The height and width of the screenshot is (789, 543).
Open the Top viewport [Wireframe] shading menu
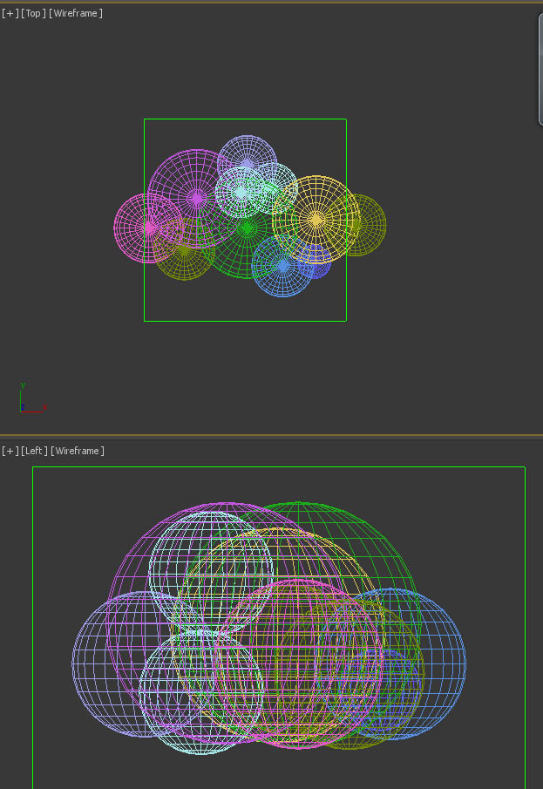76,14
